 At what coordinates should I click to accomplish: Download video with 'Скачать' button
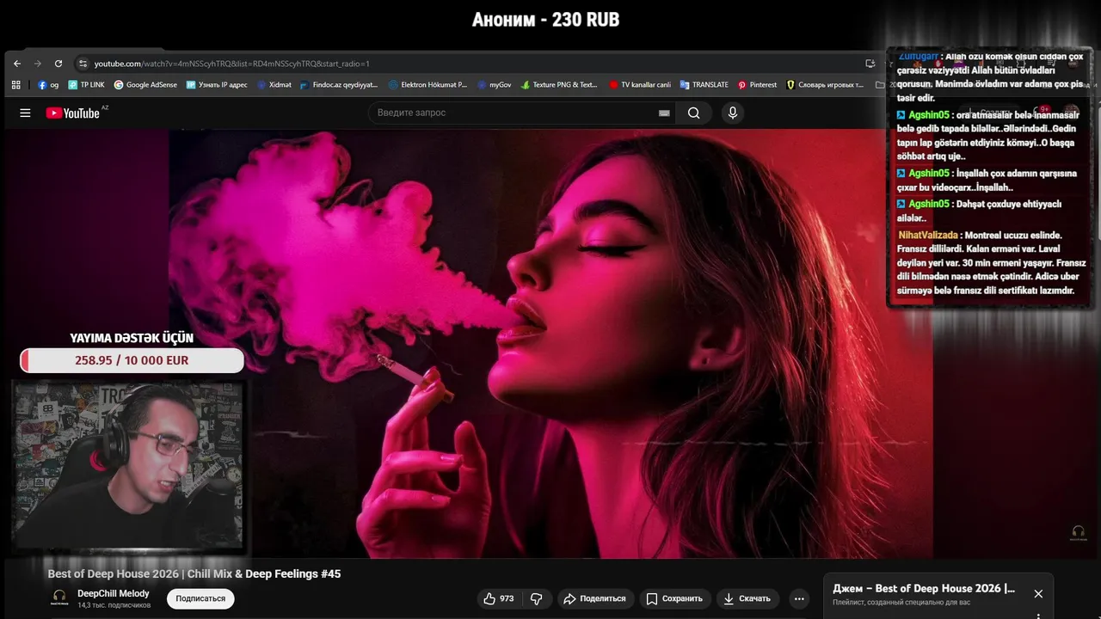(x=747, y=598)
